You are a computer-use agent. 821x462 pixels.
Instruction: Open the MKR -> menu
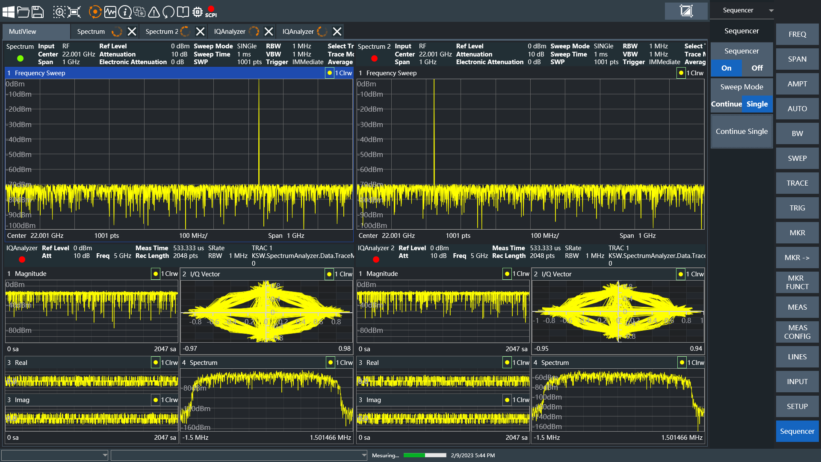click(797, 258)
